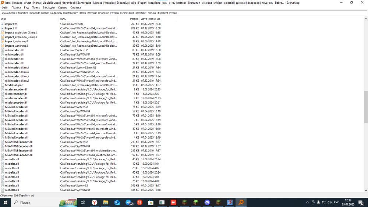Open File Explorer from the taskbar

point(106,202)
